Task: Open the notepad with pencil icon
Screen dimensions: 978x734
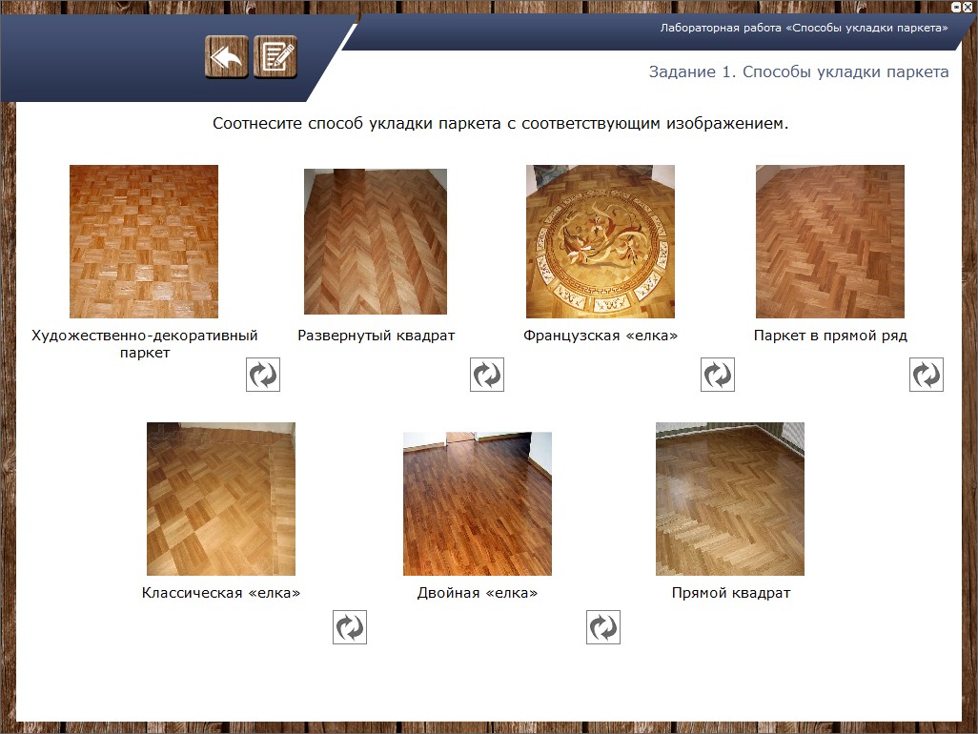Action: point(275,57)
